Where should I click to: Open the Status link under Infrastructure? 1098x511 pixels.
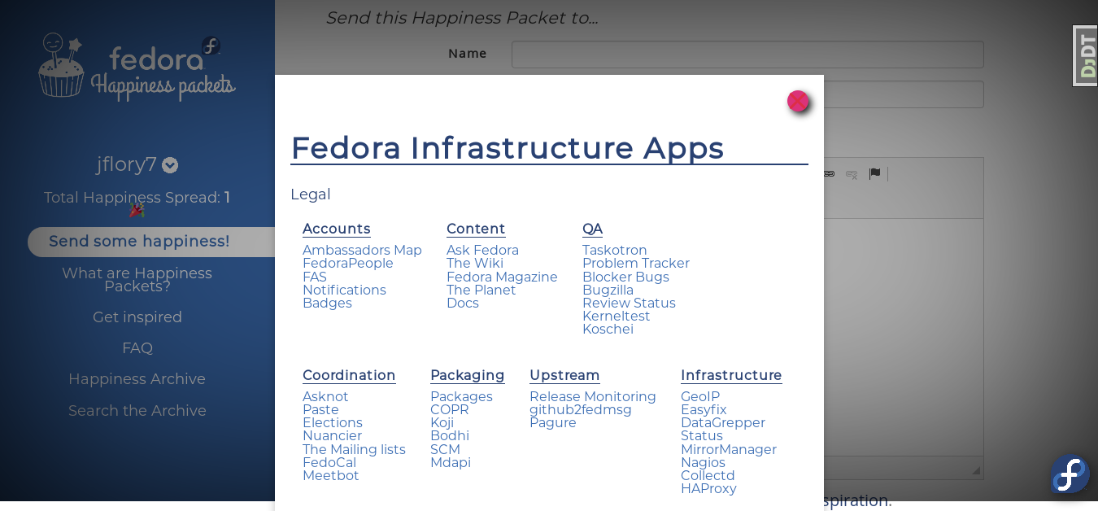(x=702, y=436)
